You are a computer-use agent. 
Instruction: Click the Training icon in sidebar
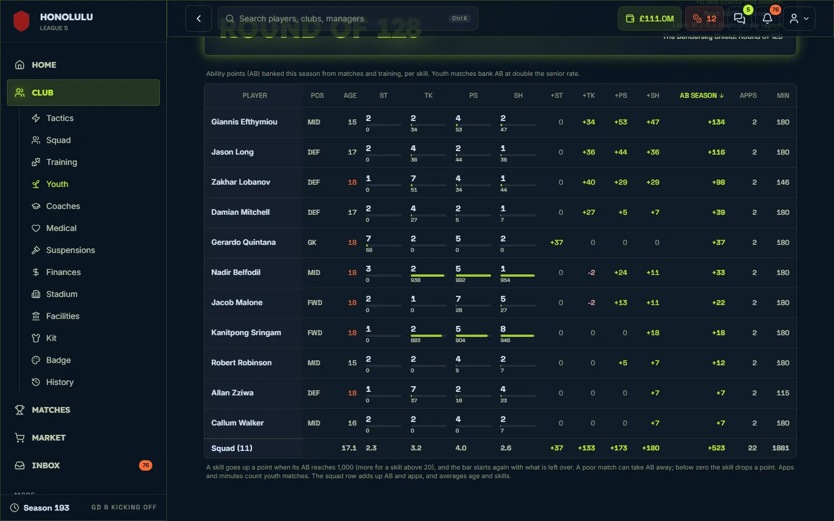point(36,162)
